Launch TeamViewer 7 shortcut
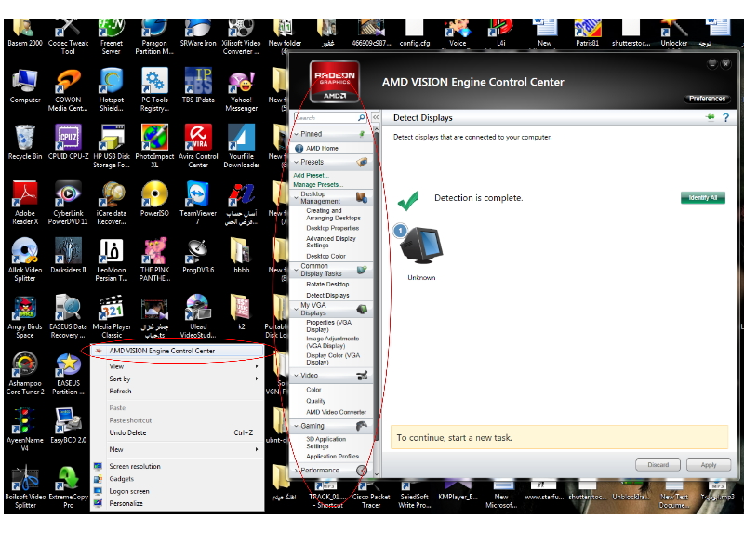 pos(198,203)
